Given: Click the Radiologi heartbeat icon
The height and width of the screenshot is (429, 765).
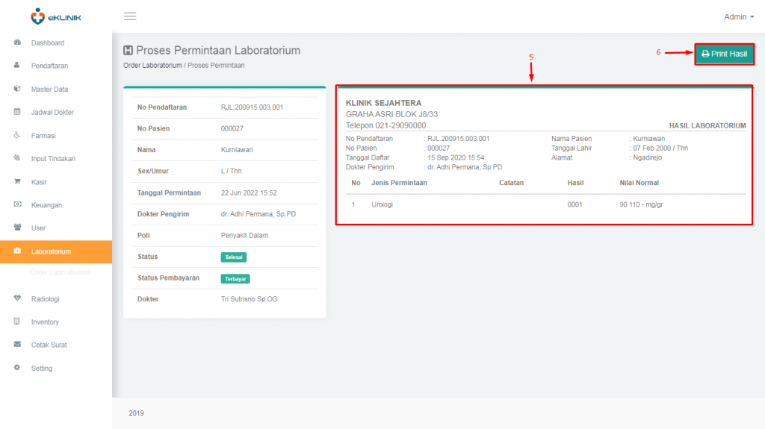Looking at the screenshot, I should [17, 298].
